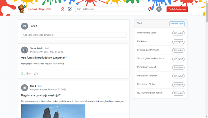Follow Biro 1 via Ikuti link

click(40, 86)
